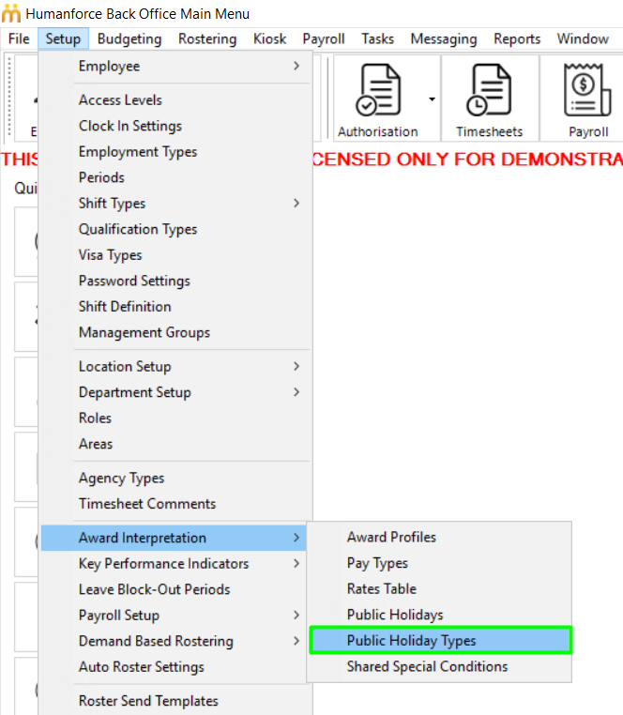This screenshot has width=623, height=715.
Task: Expand the Employee submenu arrow
Action: [x=296, y=66]
